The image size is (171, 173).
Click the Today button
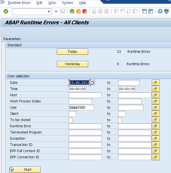click(72, 52)
